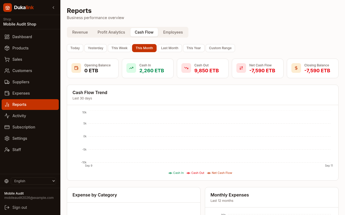Viewport: 345px width, 215px height.
Task: Click the Sign out arrow icon
Action: click(x=7, y=207)
